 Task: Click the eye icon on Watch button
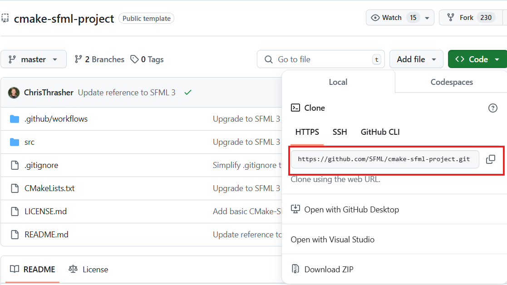[x=375, y=18]
